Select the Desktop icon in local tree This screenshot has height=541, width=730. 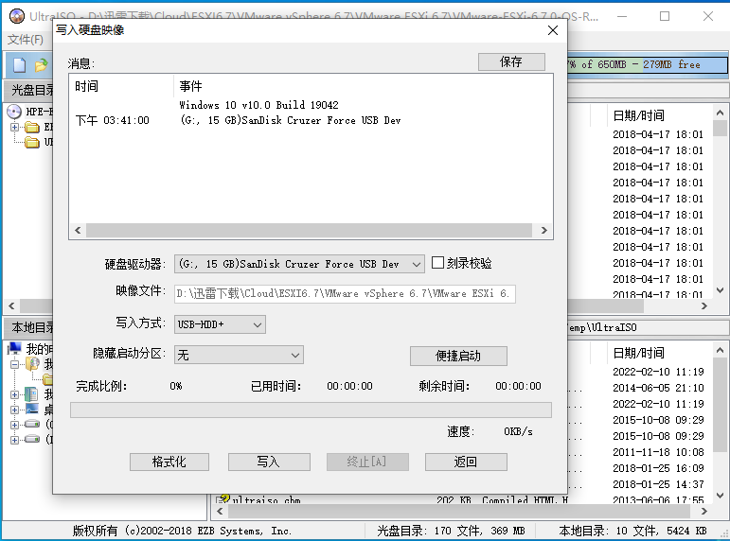[32, 410]
